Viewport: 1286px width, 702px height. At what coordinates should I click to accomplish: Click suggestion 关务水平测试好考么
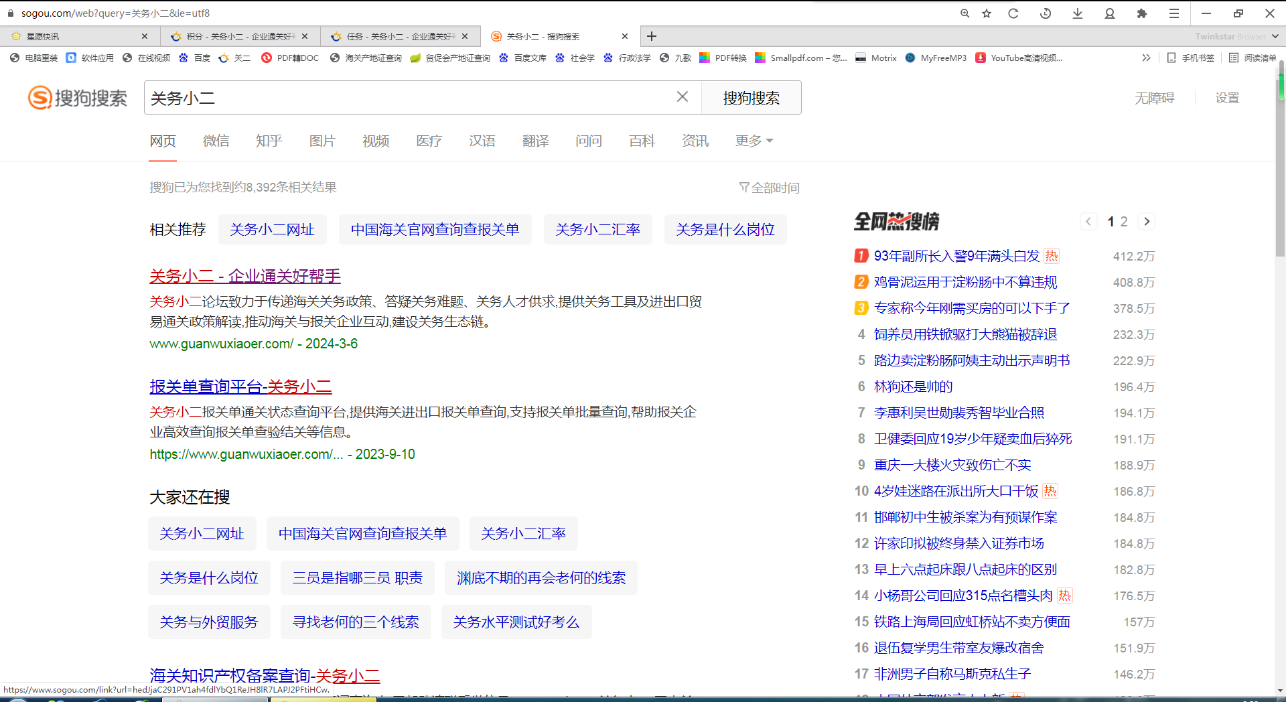(516, 622)
